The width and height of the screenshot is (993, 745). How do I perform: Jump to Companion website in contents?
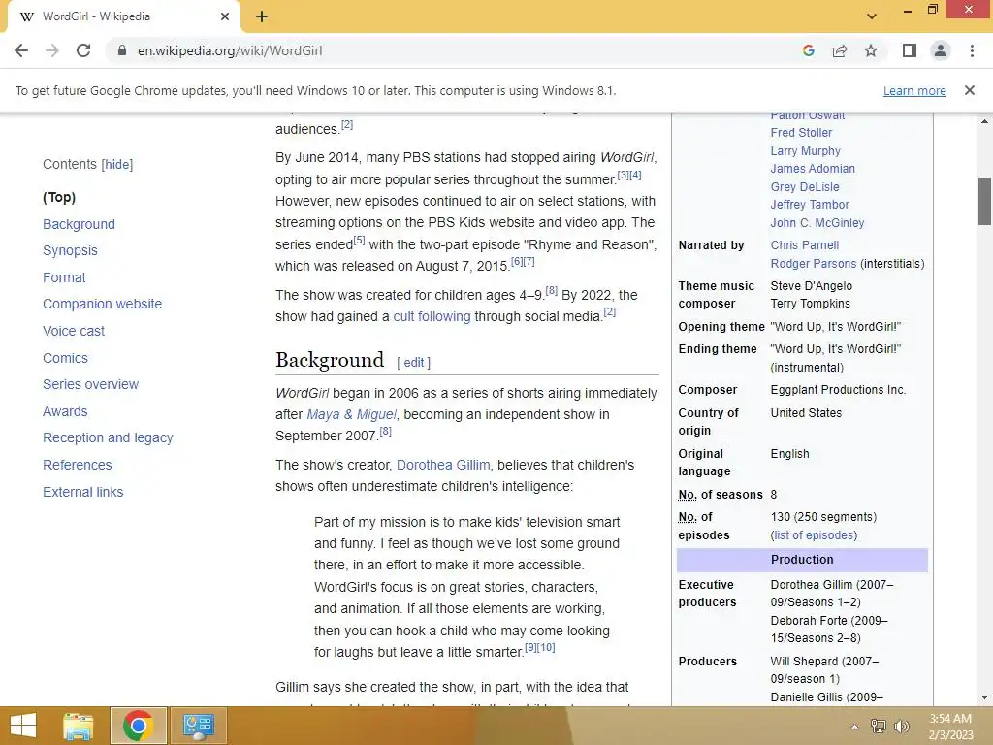pos(102,304)
